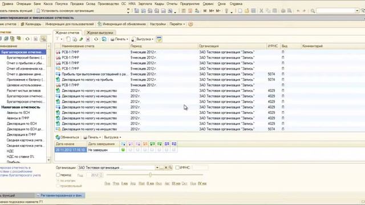Click the open folder icon in top toolbar
The image size is (365, 205).
tap(246, 11)
